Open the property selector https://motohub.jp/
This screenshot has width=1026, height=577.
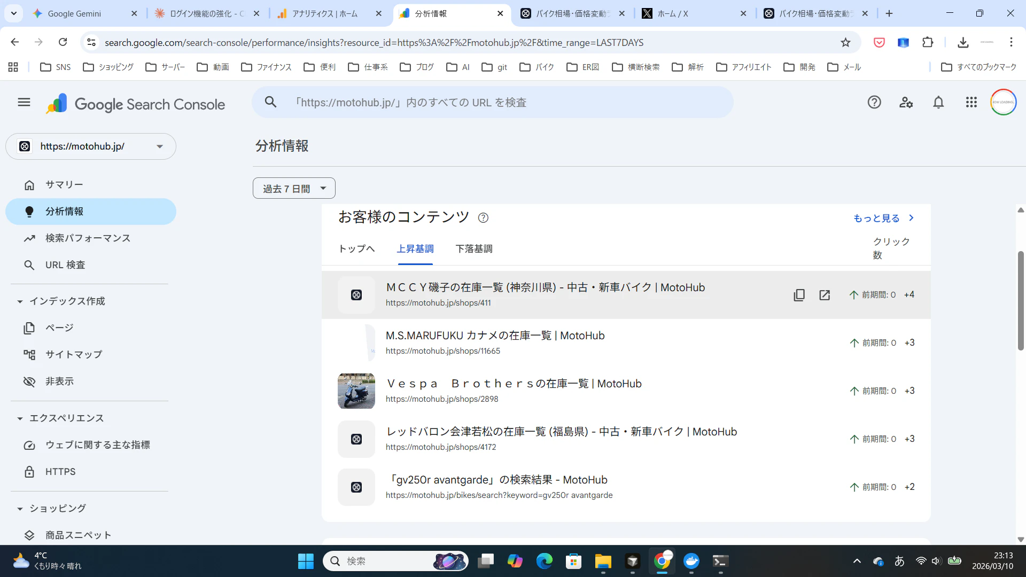click(x=91, y=146)
